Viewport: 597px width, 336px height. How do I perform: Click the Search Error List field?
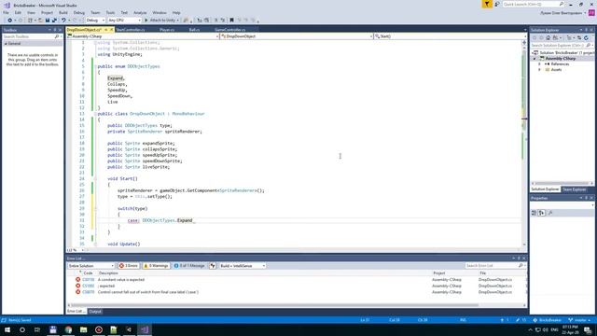point(492,265)
